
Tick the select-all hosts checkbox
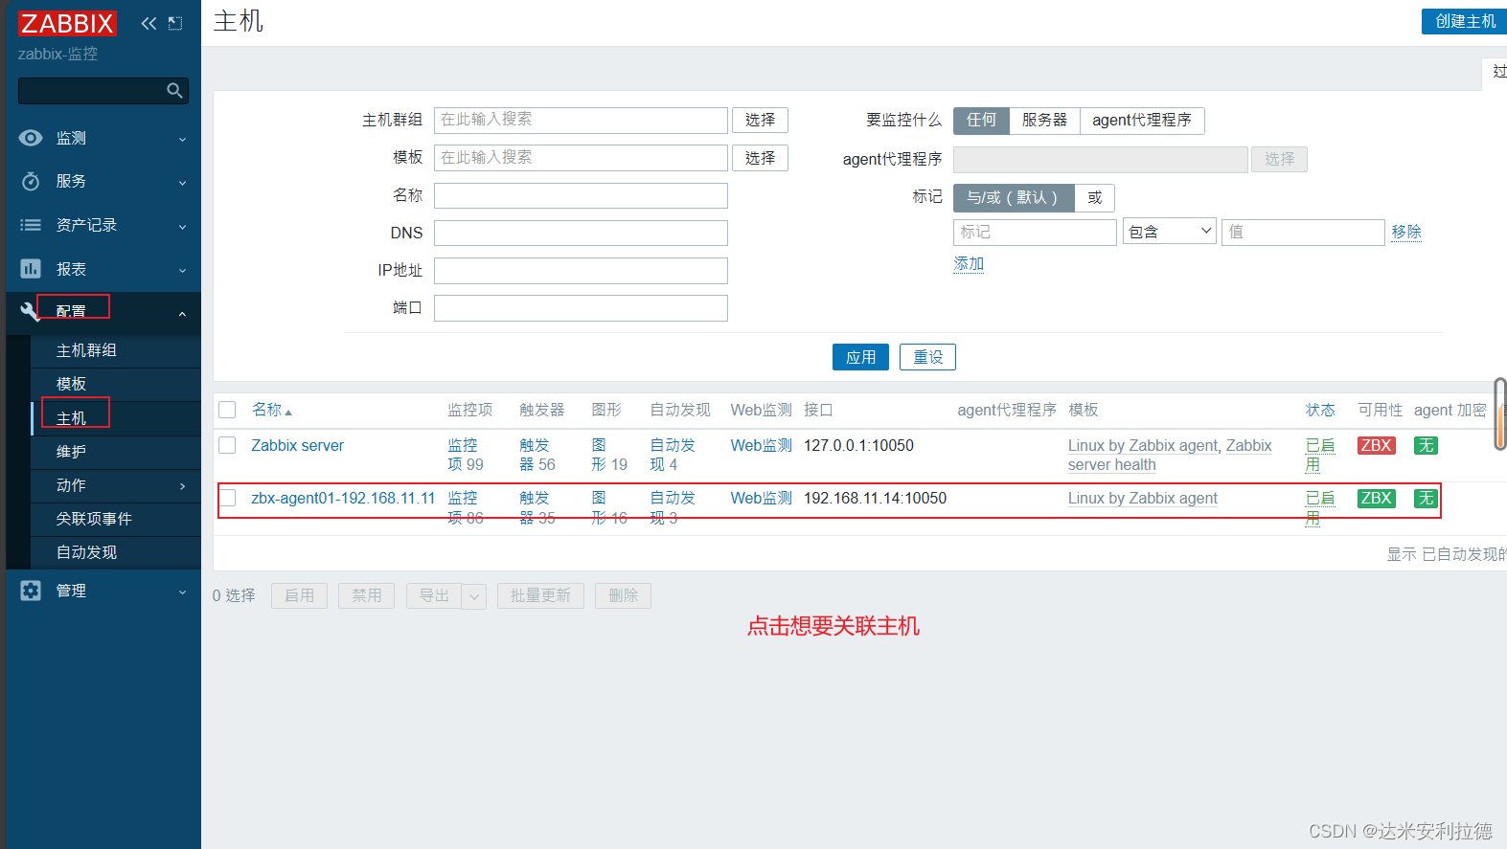point(227,410)
